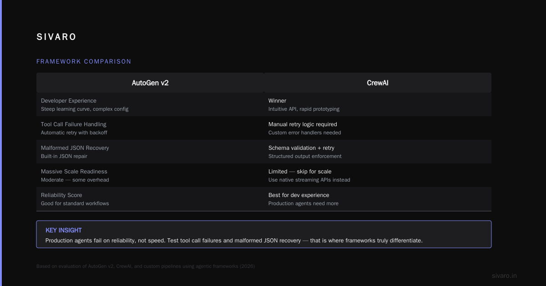The image size is (546, 286).
Task: Click the Tool Call Failure Handling label
Action: point(74,124)
